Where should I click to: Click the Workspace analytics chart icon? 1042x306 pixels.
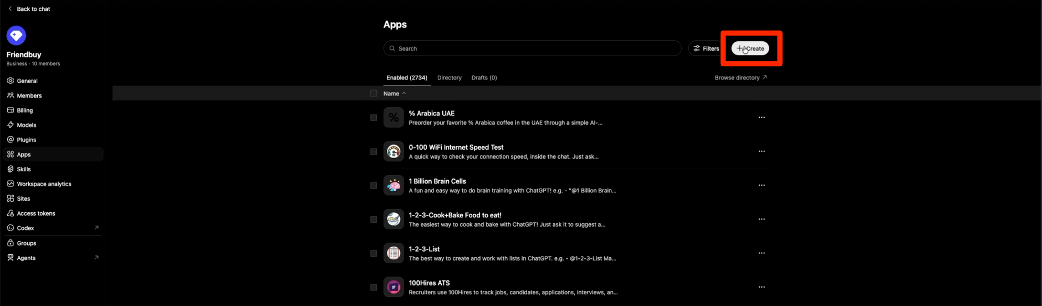pos(11,184)
